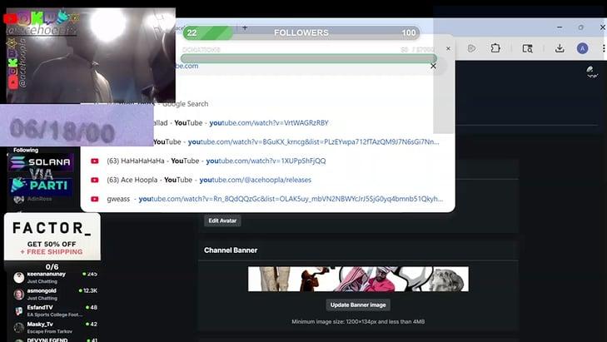
Task: Click YouTube icon beside HaHaHaHaHa suggestion
Action: (94, 161)
